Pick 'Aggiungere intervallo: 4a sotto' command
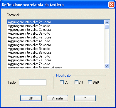Screen dimensions: 116x108 [56, 41]
